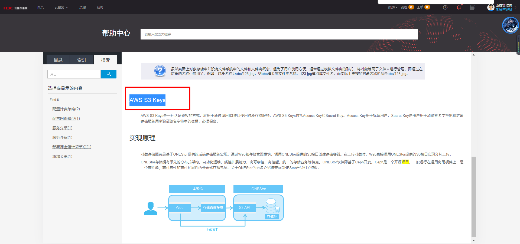Open the 流程 counter link
Image resolution: width=520 pixels, height=244 pixels.
click(407, 7)
